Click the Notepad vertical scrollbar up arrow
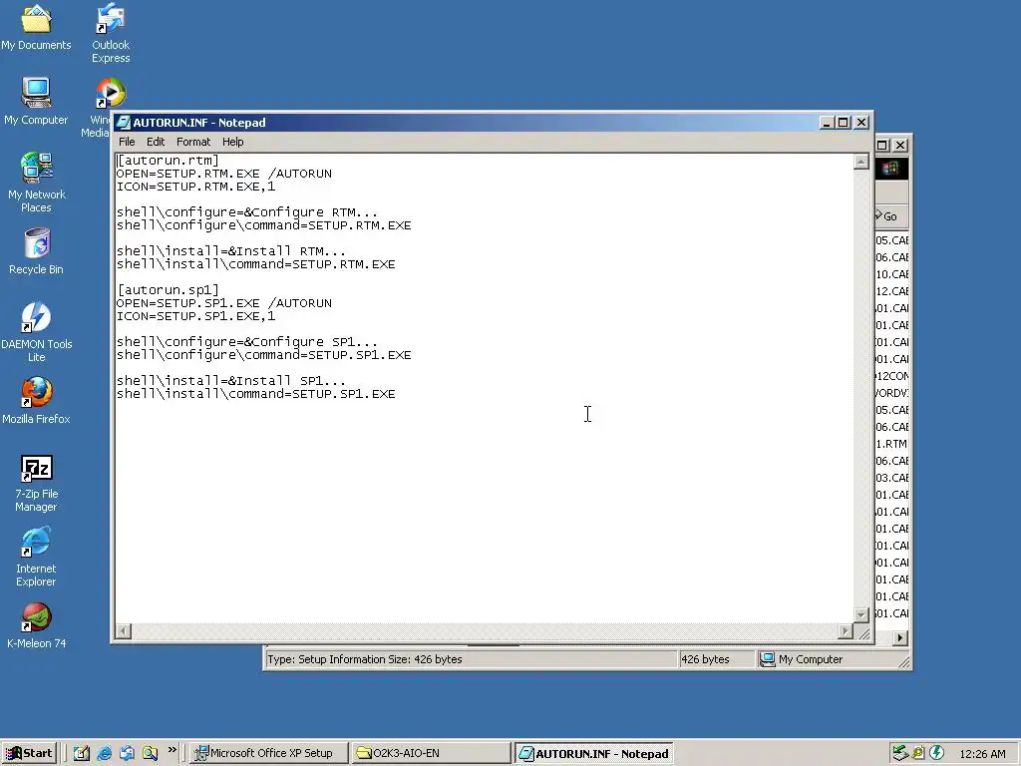Screen dimensions: 1021x766 coord(861,162)
